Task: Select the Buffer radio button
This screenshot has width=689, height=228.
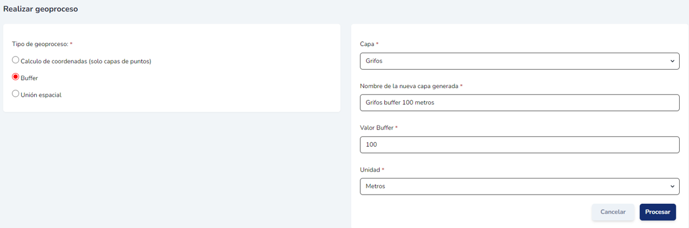Action: coord(16,77)
